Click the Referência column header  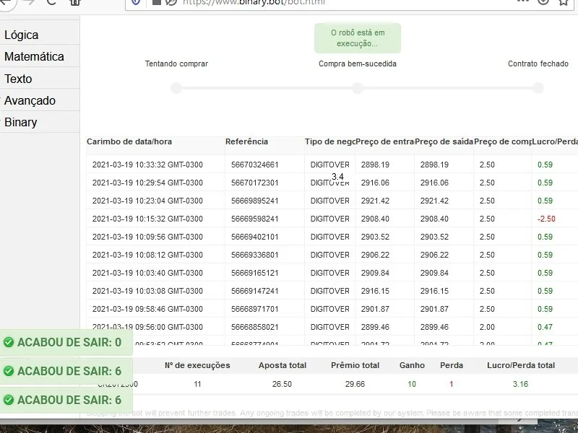(246, 141)
